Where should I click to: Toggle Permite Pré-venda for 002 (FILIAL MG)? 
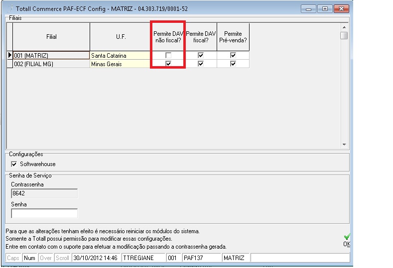coord(233,64)
